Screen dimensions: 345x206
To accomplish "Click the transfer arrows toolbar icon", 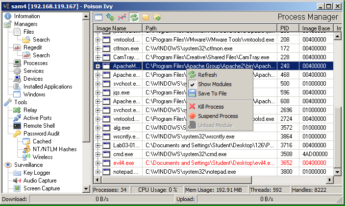I will click(x=110, y=17).
